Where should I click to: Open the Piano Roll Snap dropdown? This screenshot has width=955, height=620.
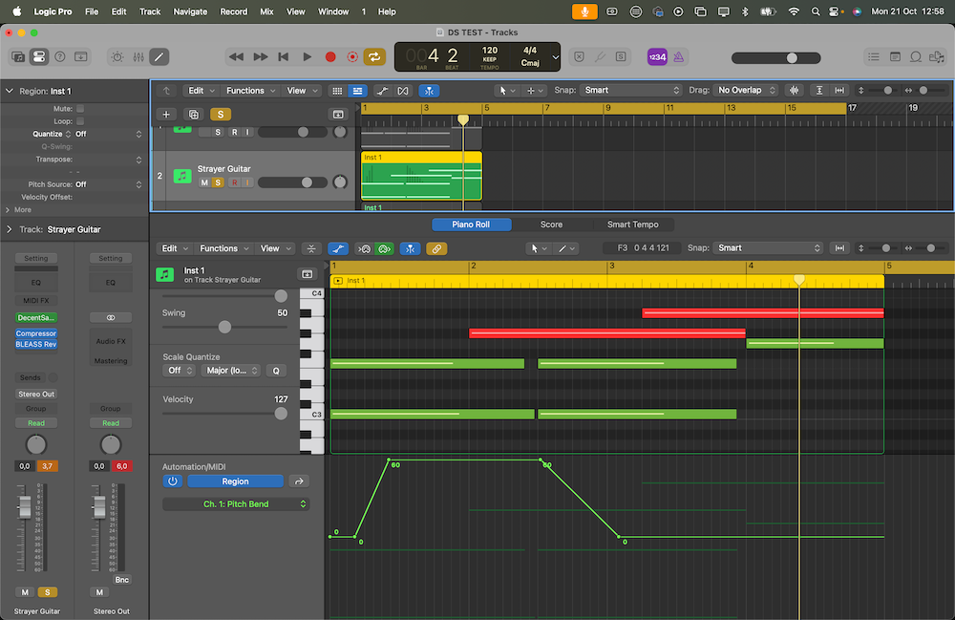(768, 247)
